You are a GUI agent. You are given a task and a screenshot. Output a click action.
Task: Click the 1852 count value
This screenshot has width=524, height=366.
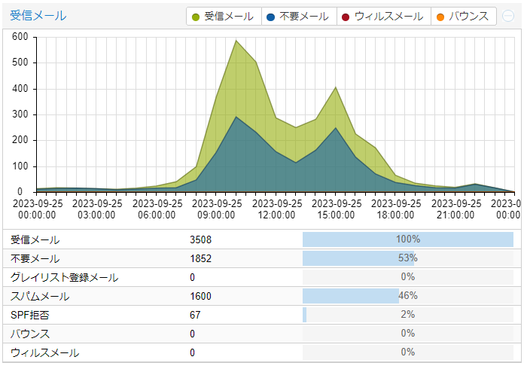[x=200, y=258]
